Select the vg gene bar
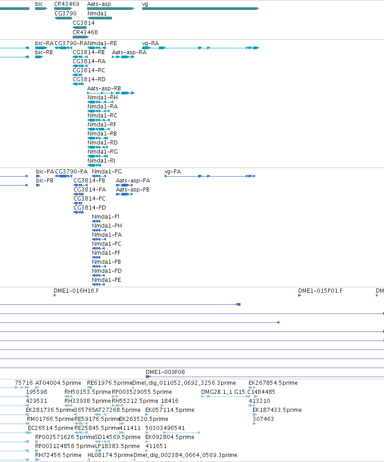The width and height of the screenshot is (384, 462). click(200, 9)
